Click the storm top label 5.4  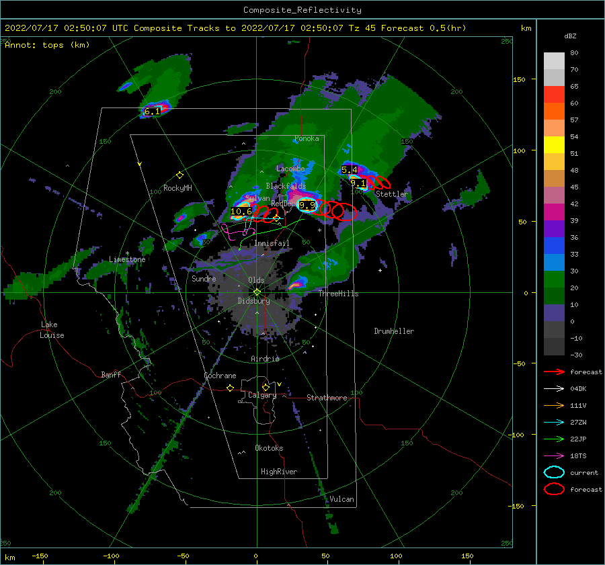350,170
